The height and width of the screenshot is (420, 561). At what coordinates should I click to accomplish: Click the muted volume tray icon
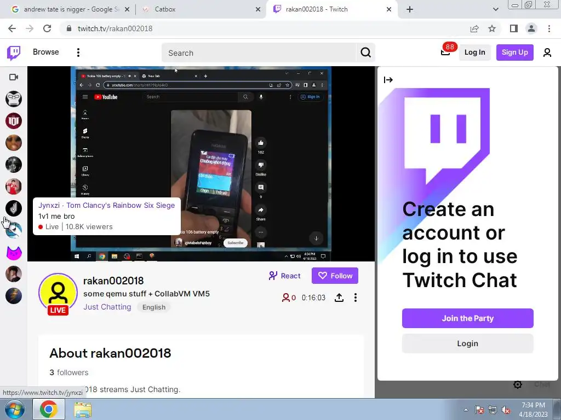[506, 410]
